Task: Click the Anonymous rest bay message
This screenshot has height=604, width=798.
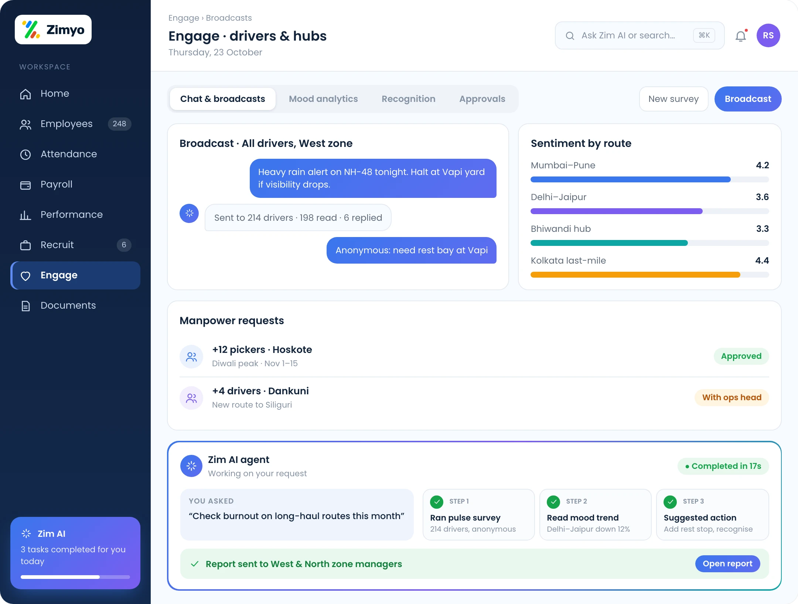Action: [x=411, y=250]
